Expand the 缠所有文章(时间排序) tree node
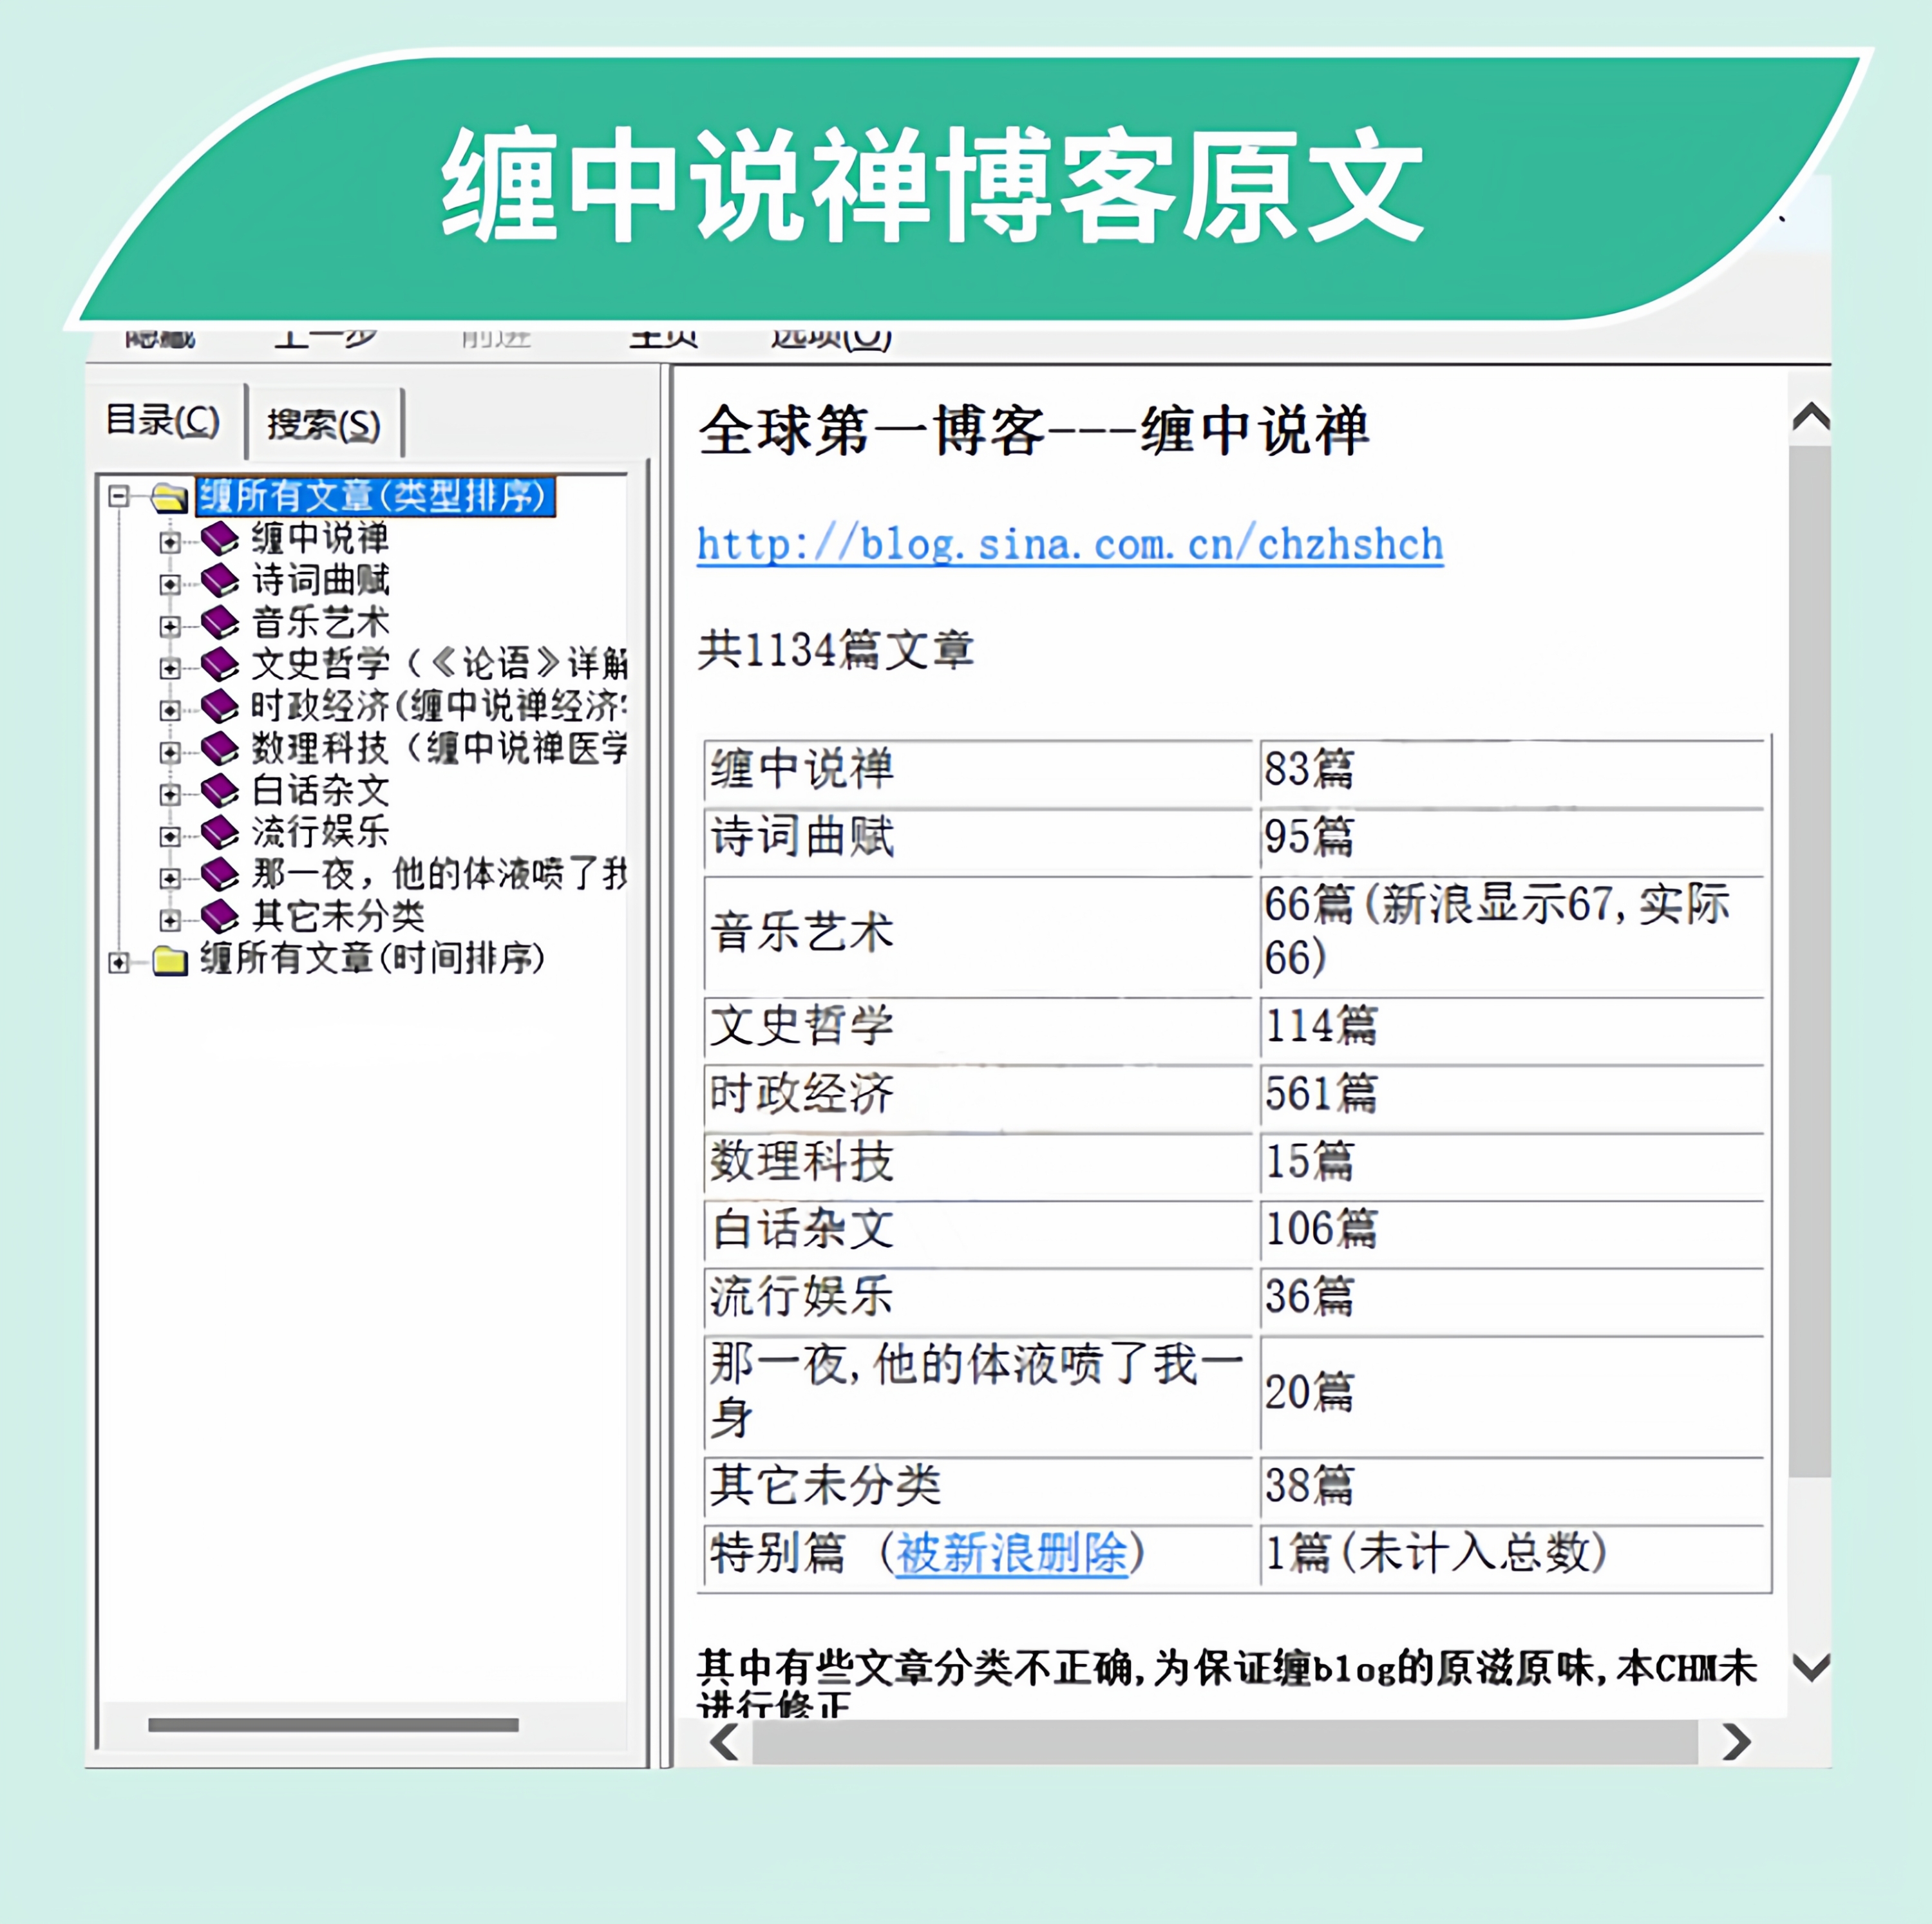 point(119,962)
